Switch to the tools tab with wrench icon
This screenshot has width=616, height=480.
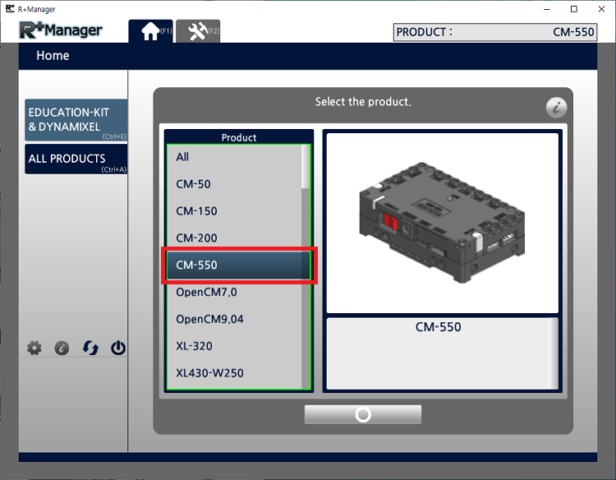pyautogui.click(x=198, y=31)
